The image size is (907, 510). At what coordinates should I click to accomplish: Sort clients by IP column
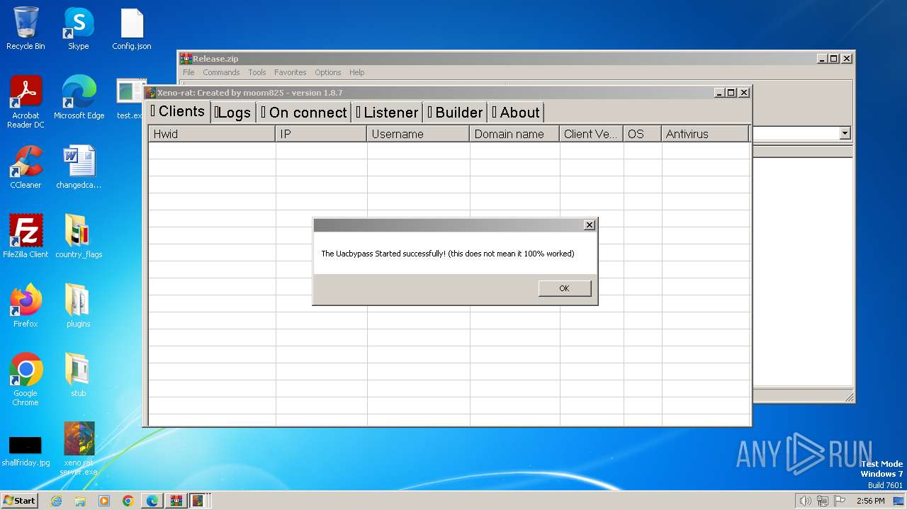click(x=321, y=134)
